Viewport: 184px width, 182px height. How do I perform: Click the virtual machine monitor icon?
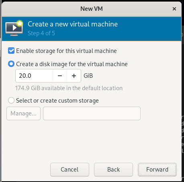[x=14, y=28]
